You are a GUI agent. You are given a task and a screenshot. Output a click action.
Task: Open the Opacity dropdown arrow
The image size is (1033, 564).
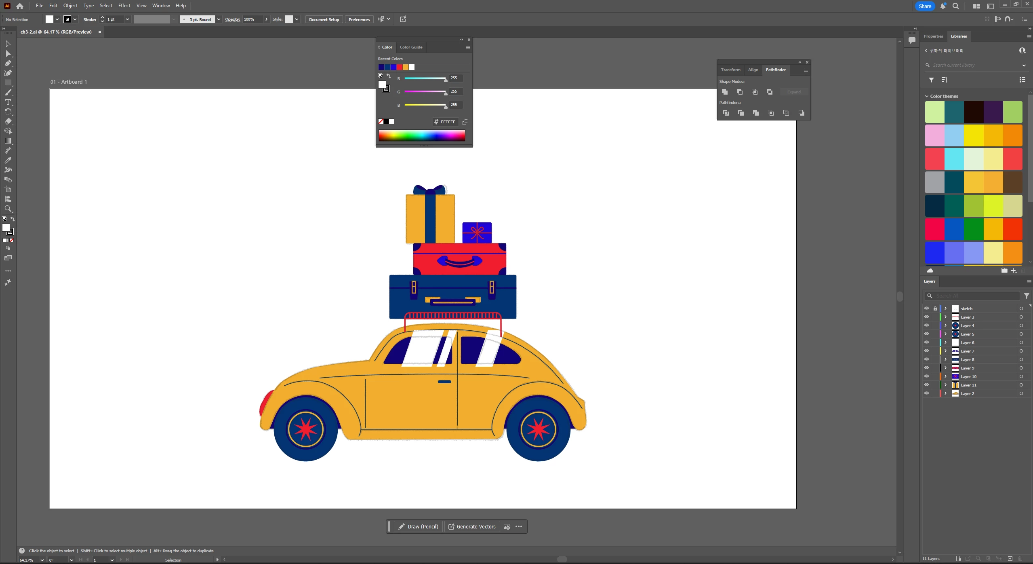[x=266, y=19]
